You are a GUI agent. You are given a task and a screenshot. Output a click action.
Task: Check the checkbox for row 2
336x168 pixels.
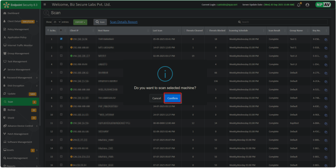[x=61, y=47]
